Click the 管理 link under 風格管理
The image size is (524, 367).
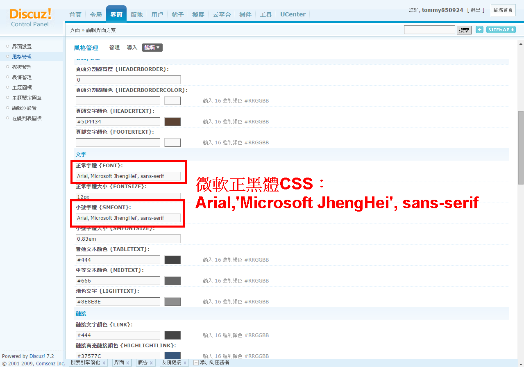click(x=114, y=48)
